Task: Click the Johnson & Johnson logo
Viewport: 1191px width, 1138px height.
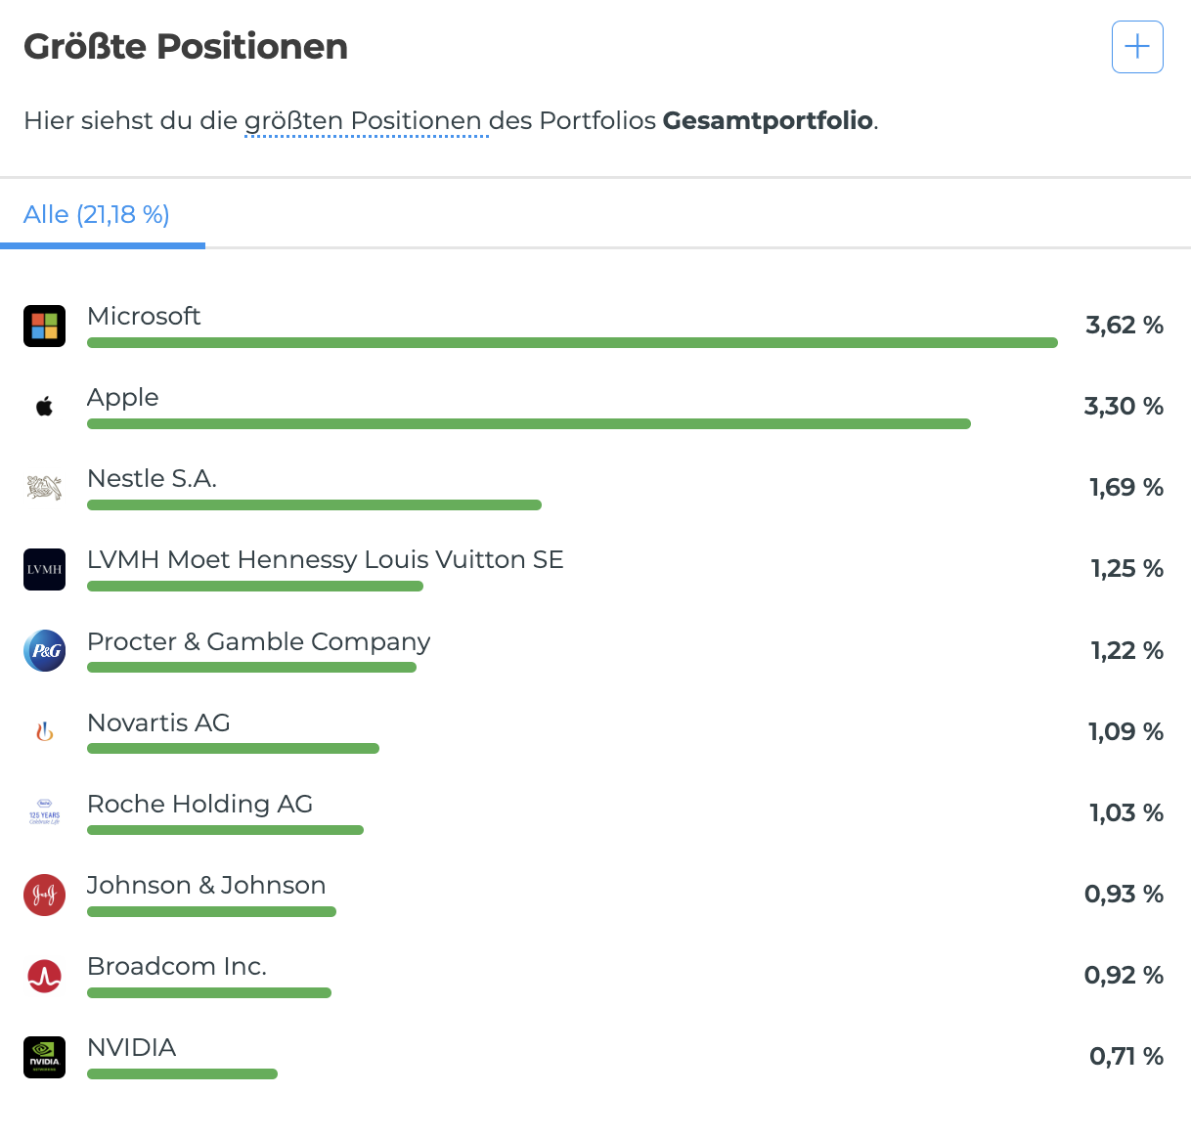Action: point(44,895)
